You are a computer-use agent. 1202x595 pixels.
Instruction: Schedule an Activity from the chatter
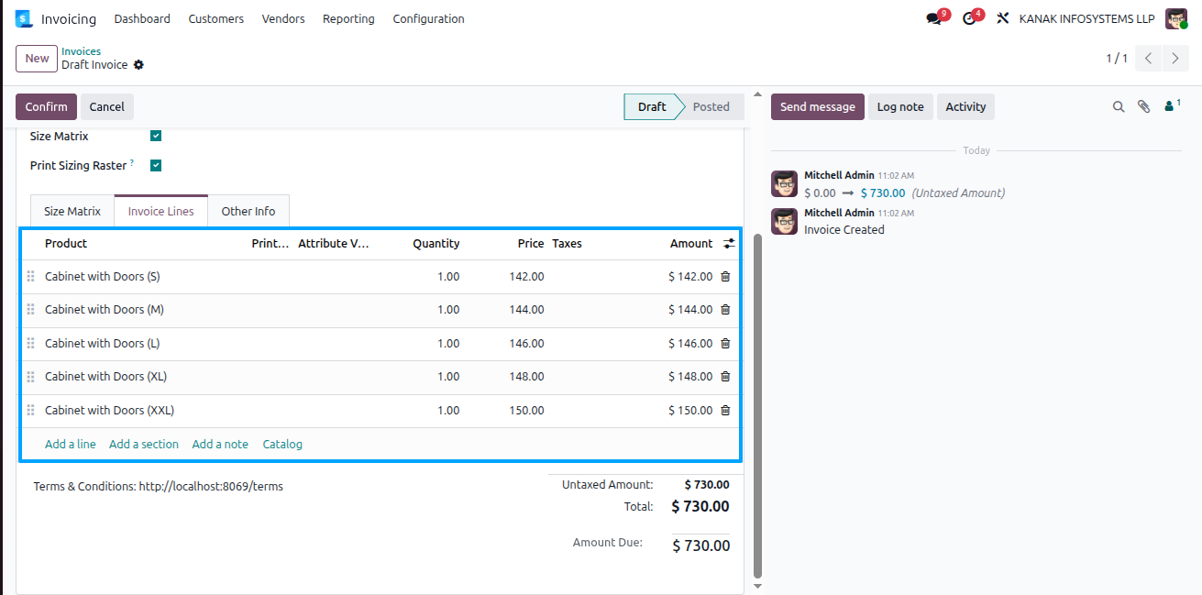click(x=965, y=106)
